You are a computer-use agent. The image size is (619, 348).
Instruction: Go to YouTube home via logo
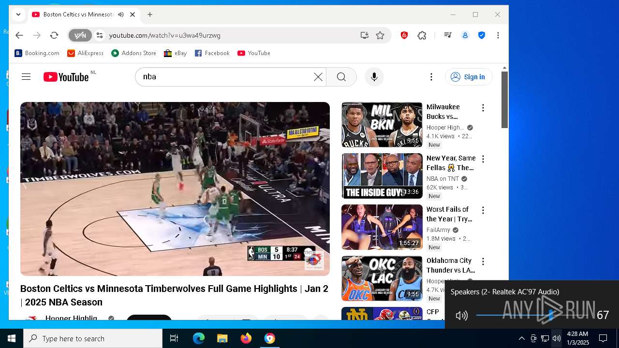tap(66, 77)
